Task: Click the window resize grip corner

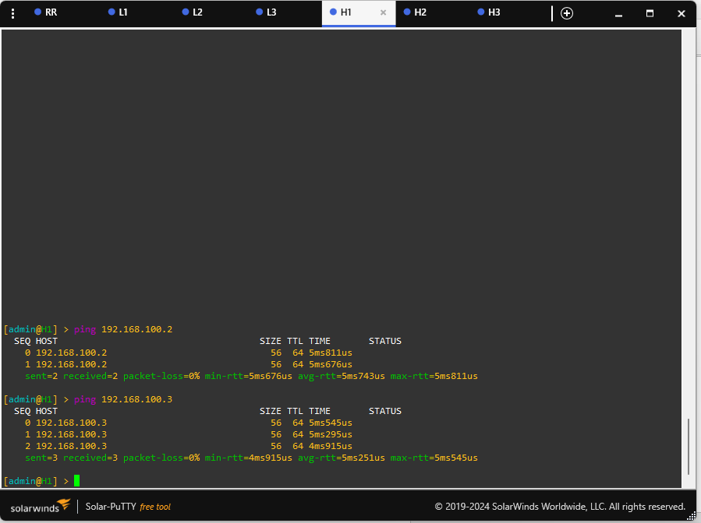Action: coord(691,516)
